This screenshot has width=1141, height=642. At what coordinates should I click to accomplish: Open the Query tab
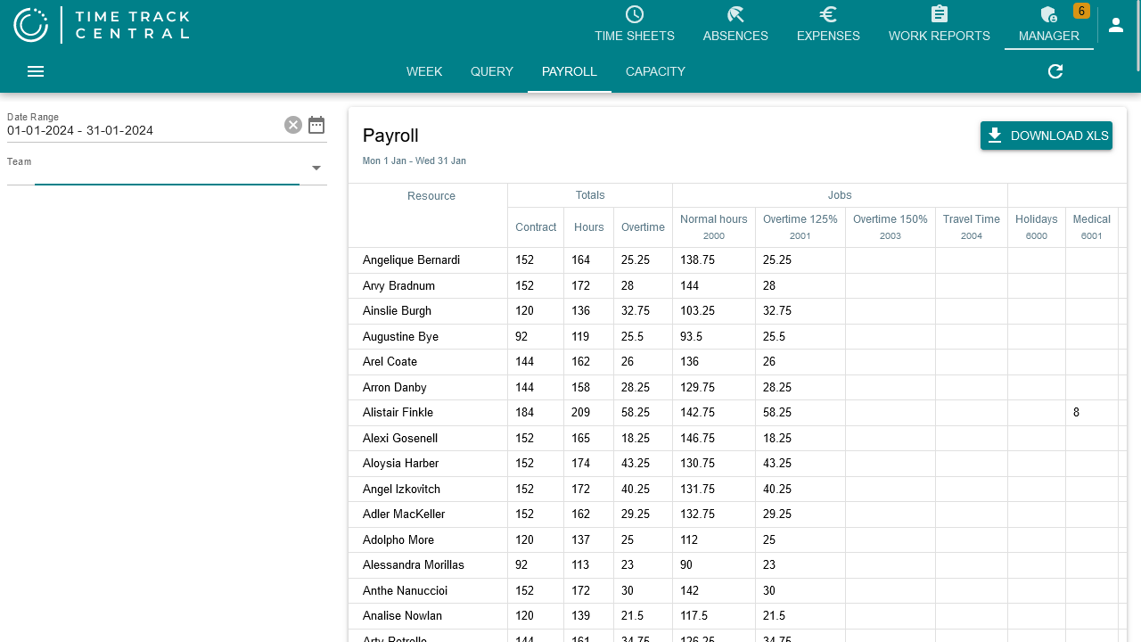click(492, 71)
